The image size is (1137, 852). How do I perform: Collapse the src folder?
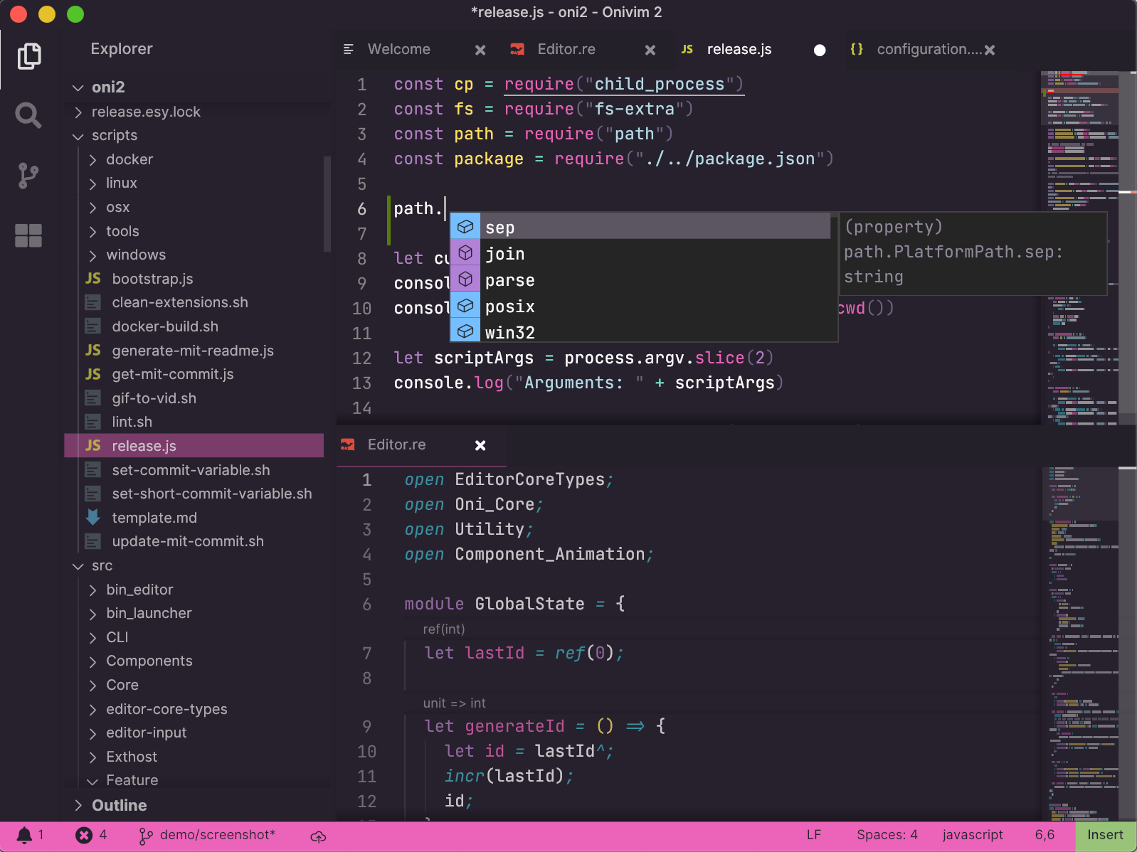pos(78,566)
